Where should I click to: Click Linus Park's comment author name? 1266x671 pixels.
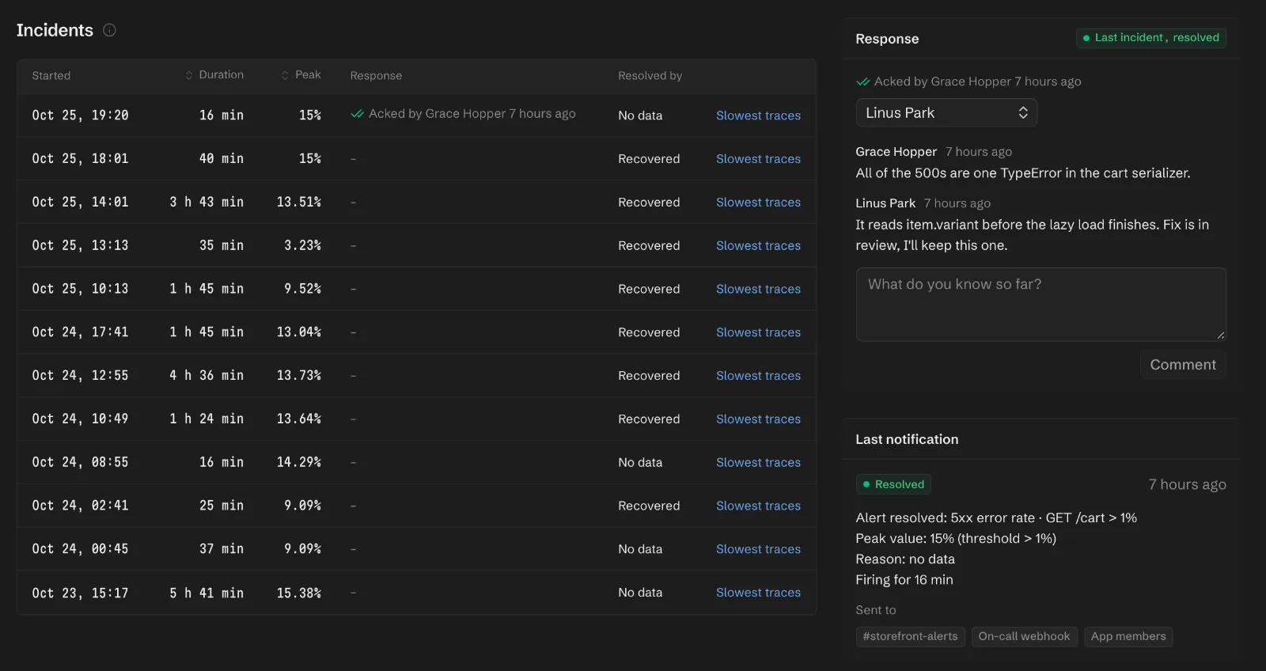coord(885,203)
